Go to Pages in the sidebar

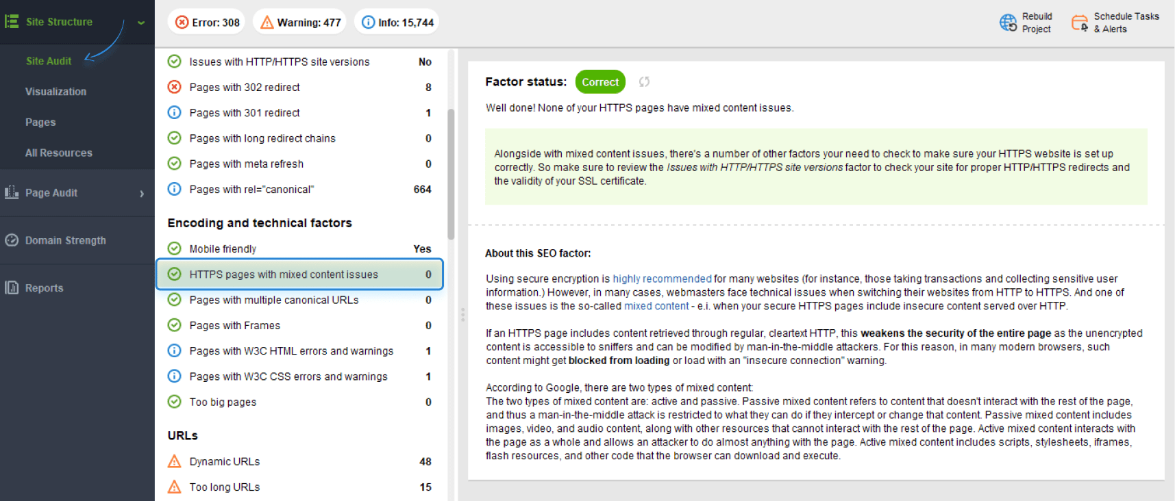click(40, 123)
